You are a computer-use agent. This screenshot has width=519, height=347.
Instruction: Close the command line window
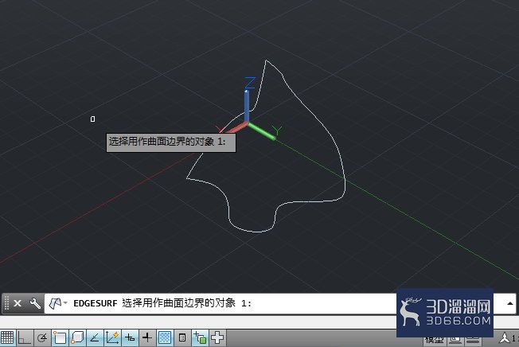point(18,303)
